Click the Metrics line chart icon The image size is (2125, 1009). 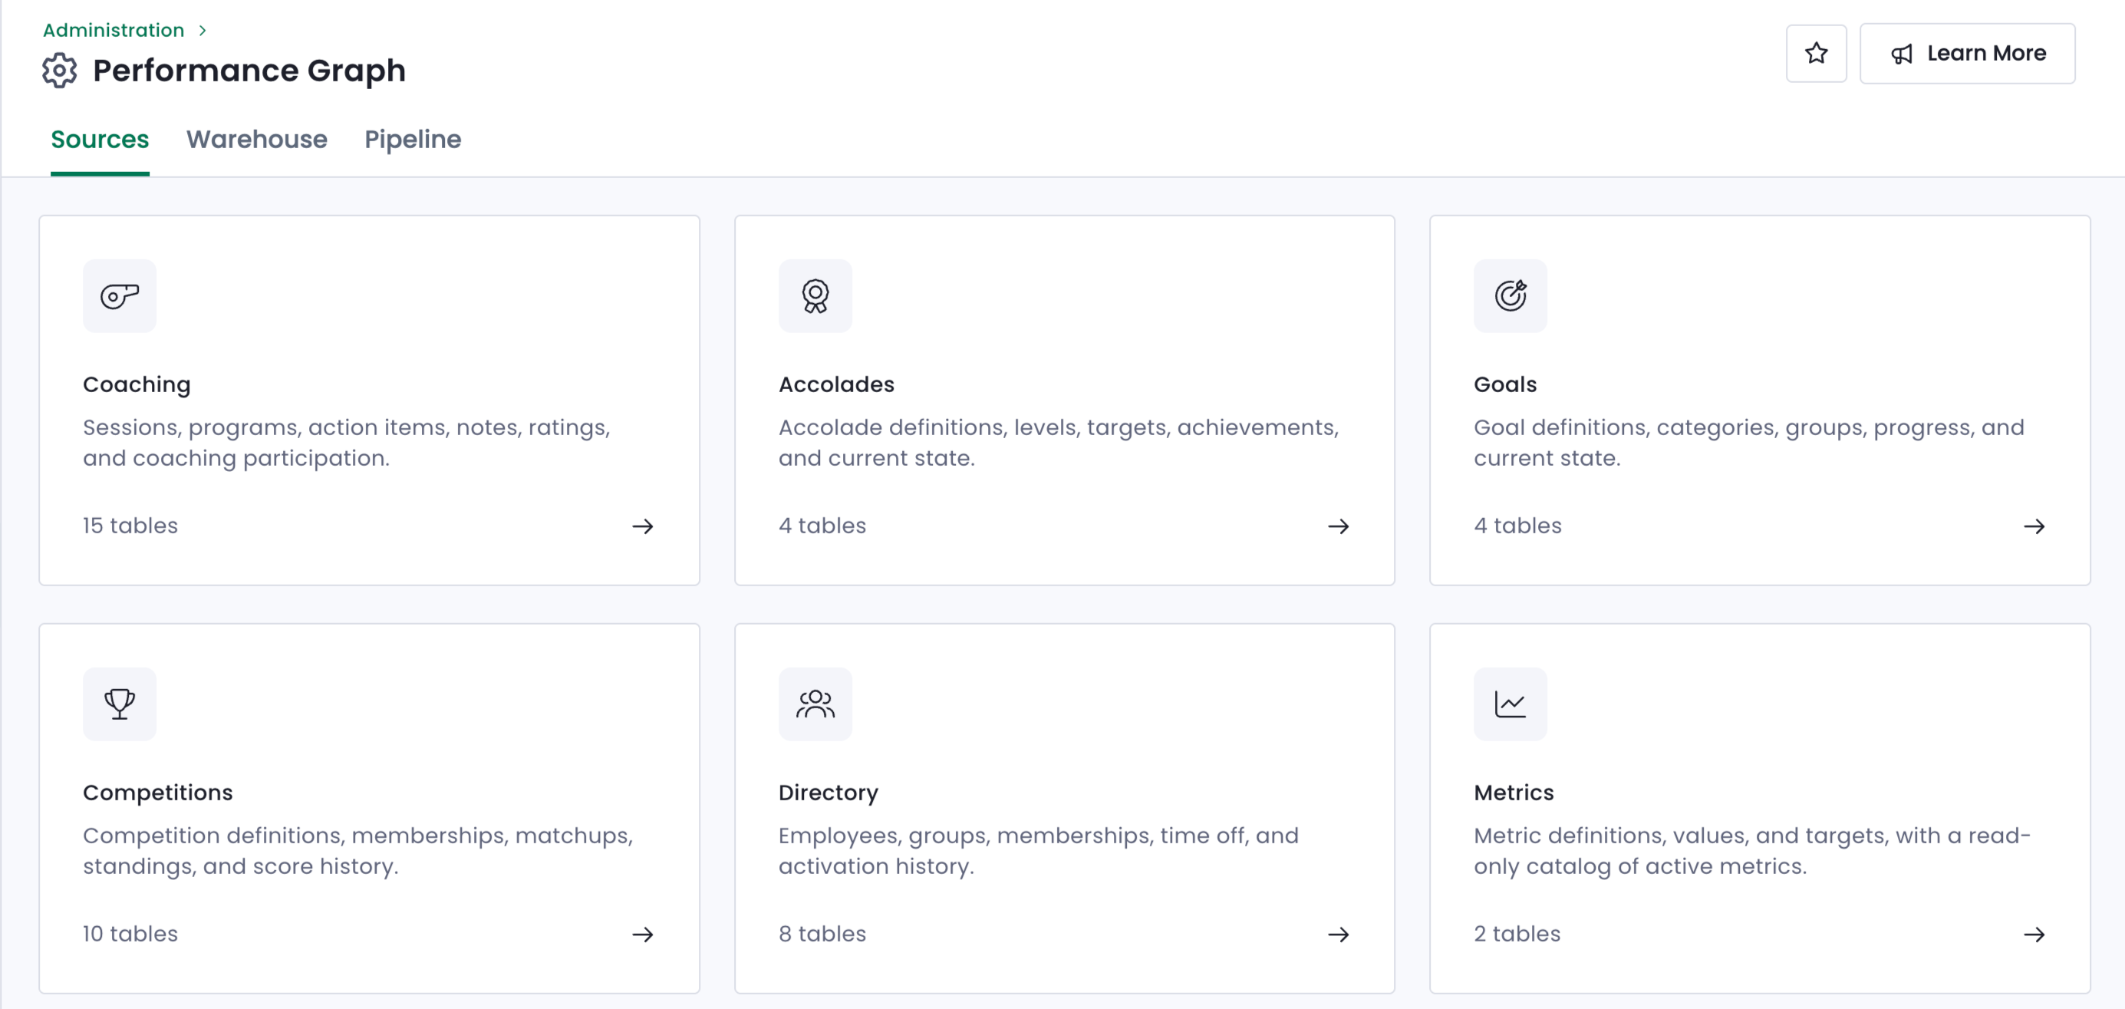coord(1511,704)
